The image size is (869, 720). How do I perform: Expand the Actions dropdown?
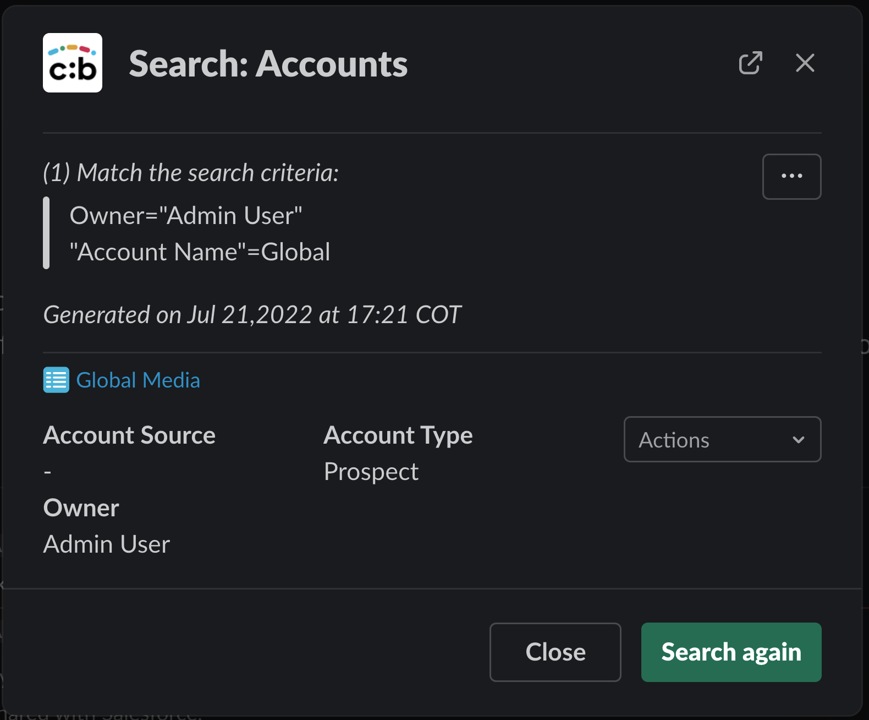click(722, 439)
